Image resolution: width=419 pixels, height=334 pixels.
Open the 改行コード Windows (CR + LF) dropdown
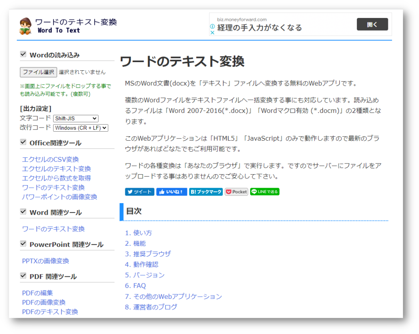click(x=81, y=128)
